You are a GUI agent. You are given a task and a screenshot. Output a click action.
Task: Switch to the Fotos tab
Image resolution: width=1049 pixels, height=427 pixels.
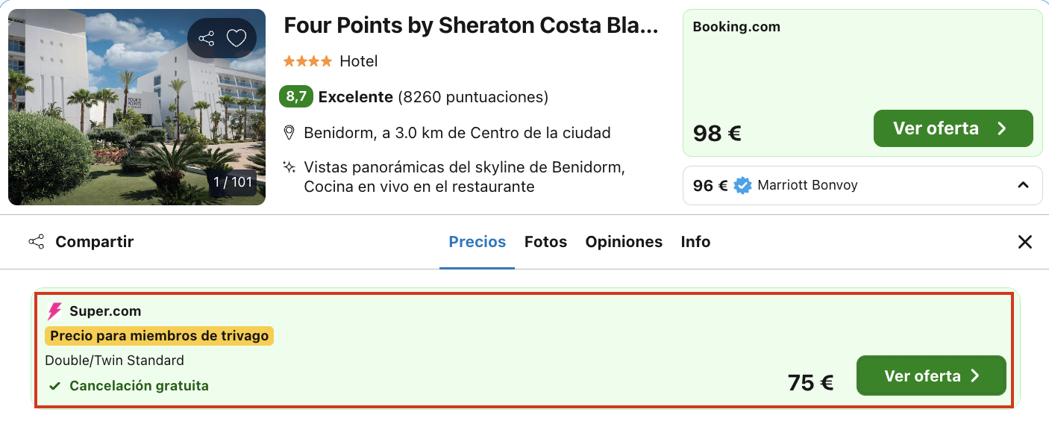(545, 242)
